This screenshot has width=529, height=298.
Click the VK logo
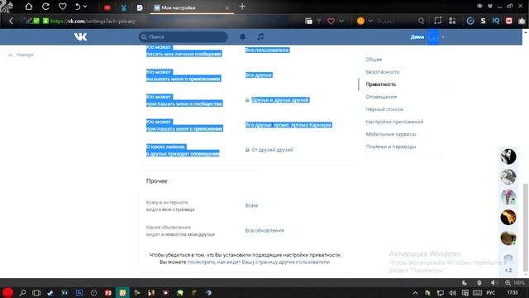(81, 36)
